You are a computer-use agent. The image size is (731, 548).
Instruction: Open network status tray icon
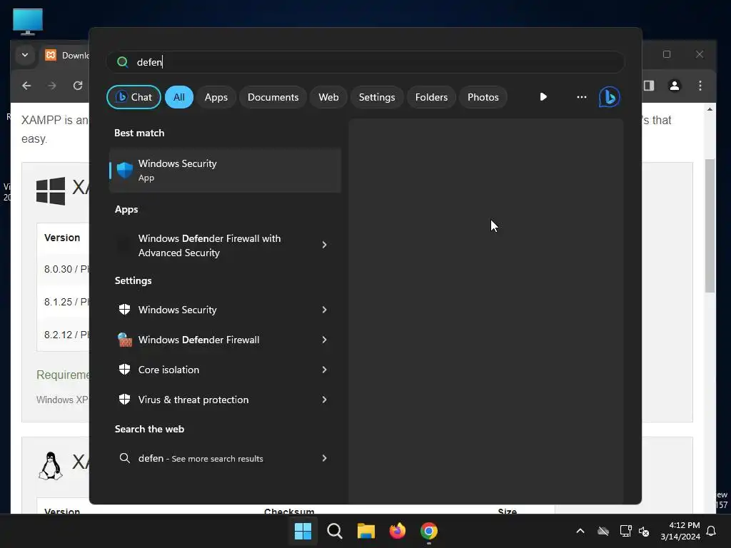625,531
